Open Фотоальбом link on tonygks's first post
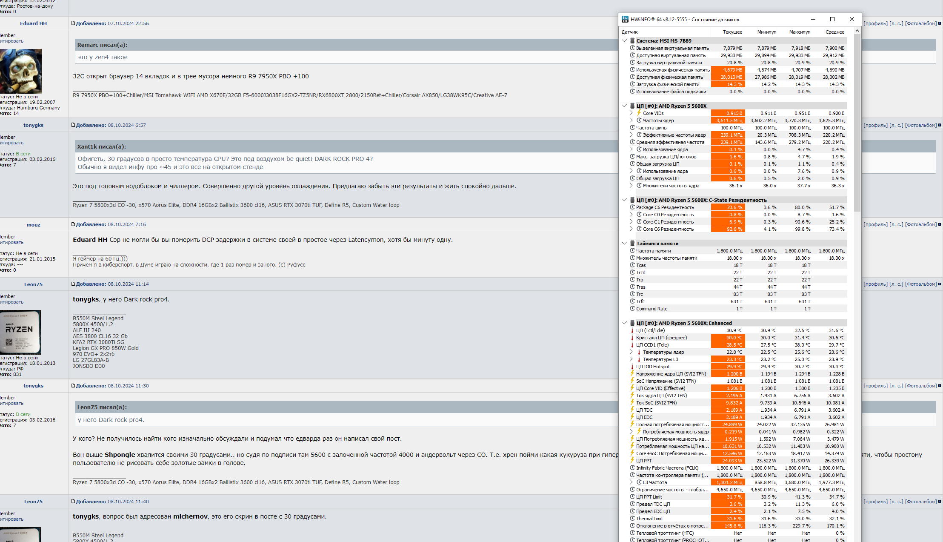This screenshot has width=943, height=542. (921, 125)
